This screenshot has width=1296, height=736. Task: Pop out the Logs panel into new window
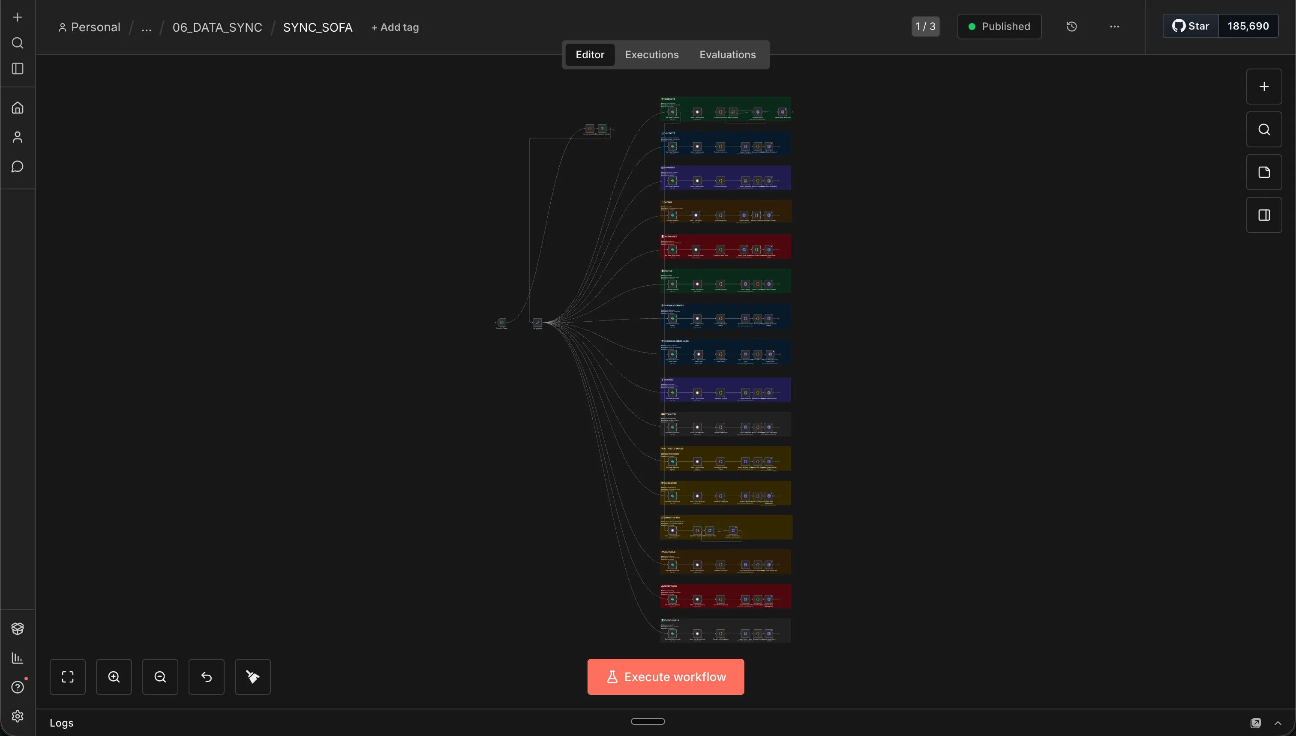point(1256,723)
